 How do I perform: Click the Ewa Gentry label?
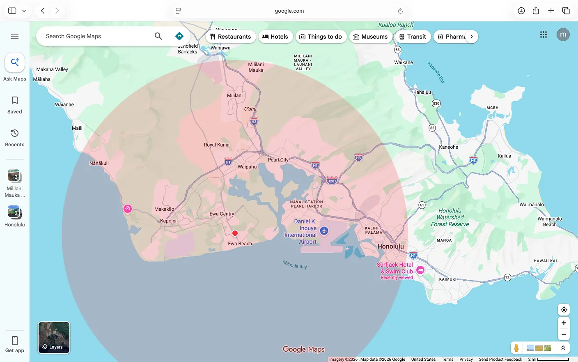222,214
